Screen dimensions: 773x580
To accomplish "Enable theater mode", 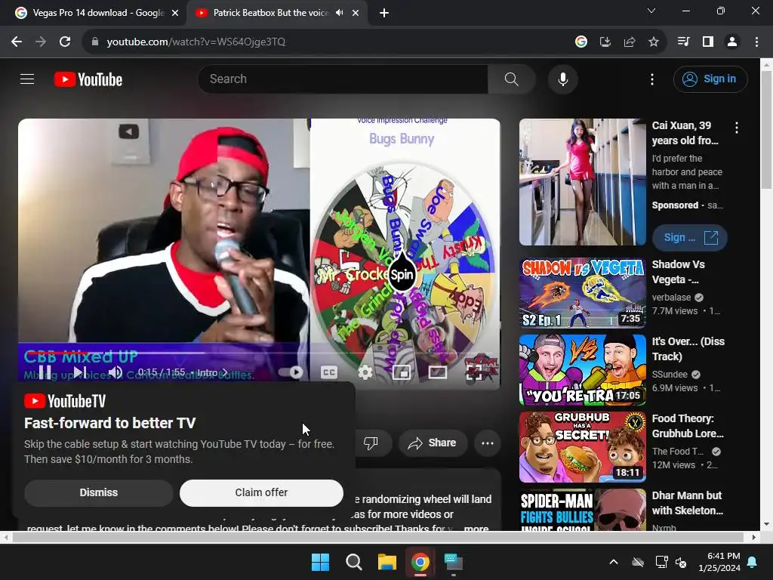I will (x=437, y=372).
